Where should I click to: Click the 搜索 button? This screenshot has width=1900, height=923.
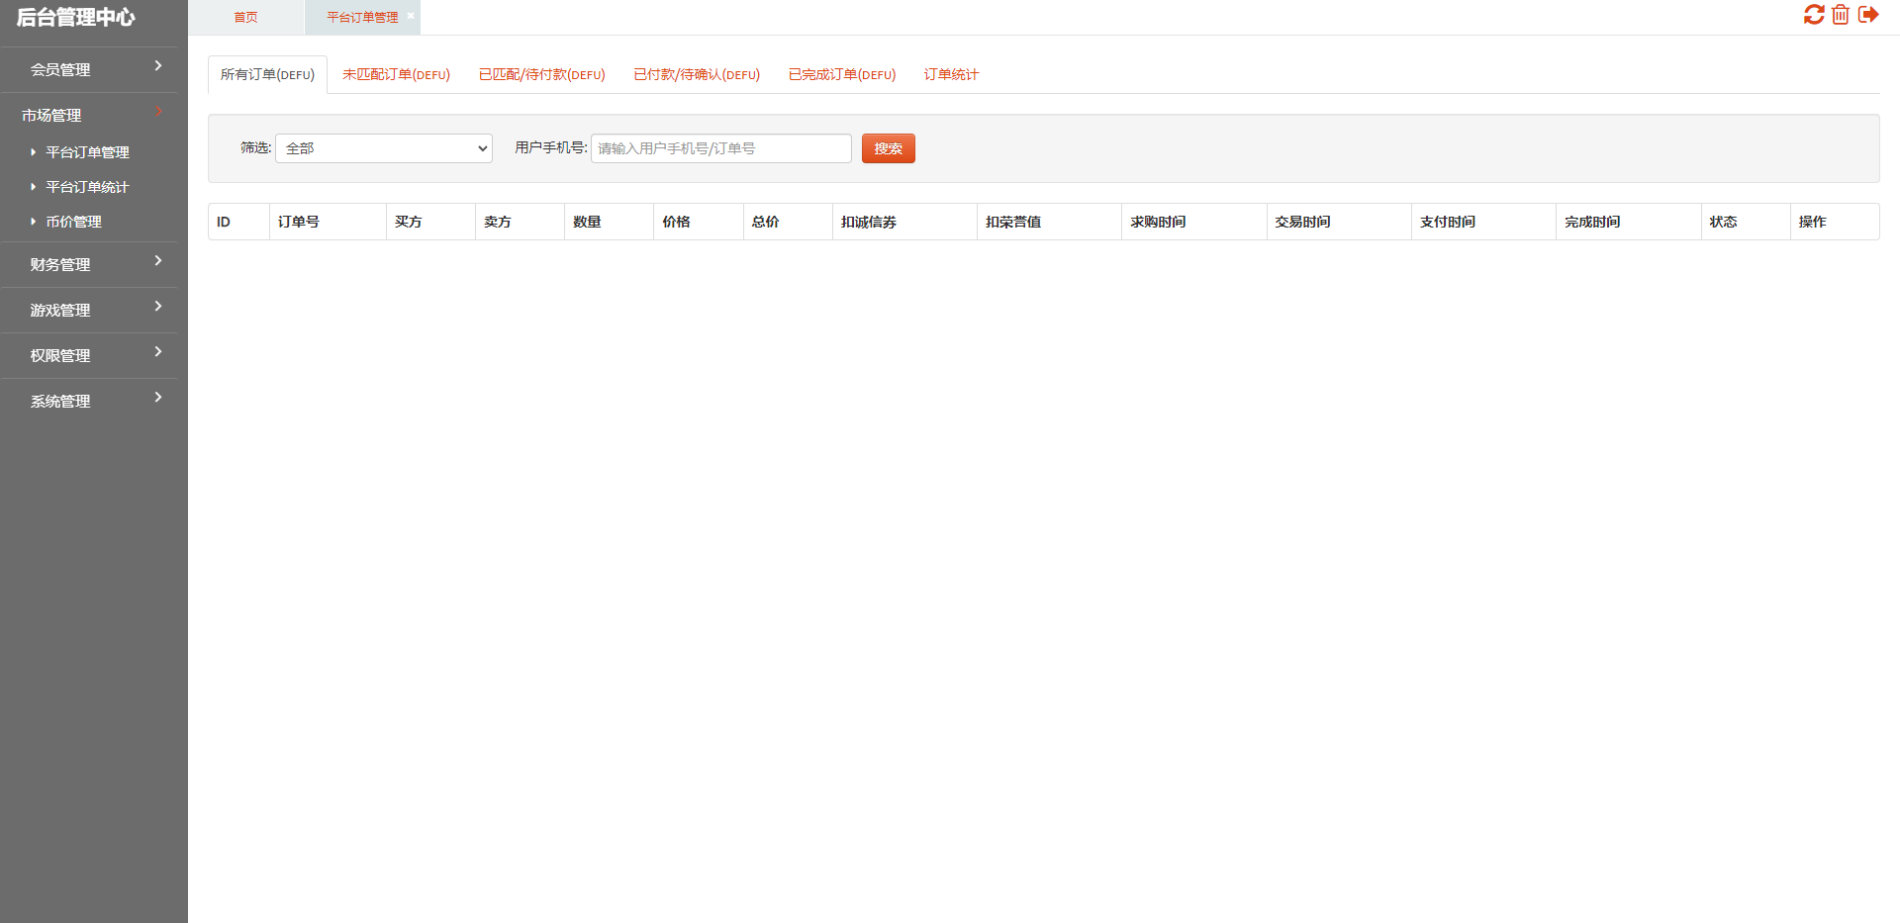coord(889,148)
